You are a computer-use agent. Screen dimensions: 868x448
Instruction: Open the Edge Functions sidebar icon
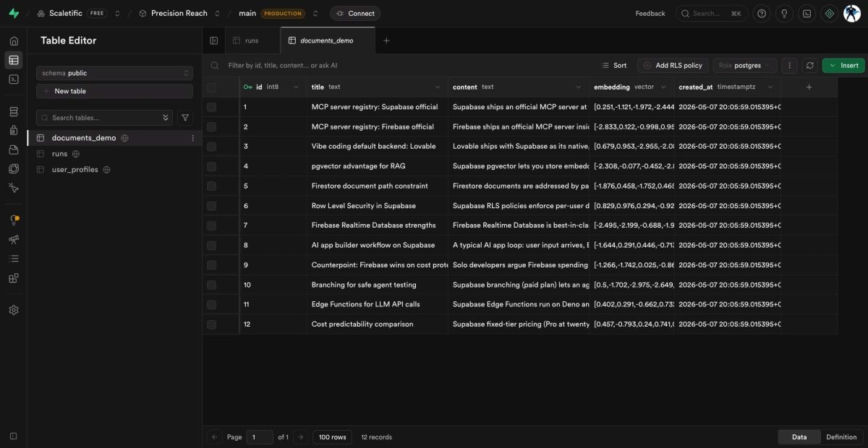coord(14,168)
